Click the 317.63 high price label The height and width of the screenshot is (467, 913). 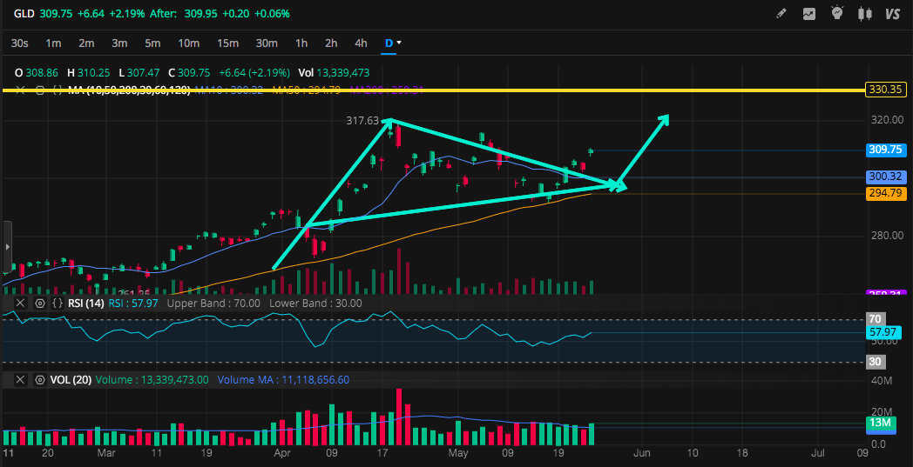pos(362,121)
